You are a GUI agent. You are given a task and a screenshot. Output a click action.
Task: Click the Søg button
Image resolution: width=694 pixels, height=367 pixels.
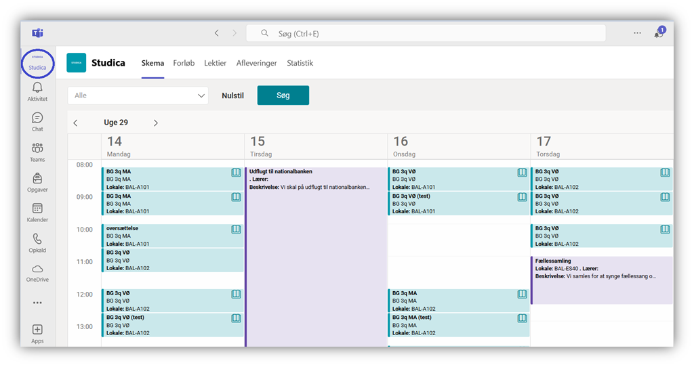(283, 95)
